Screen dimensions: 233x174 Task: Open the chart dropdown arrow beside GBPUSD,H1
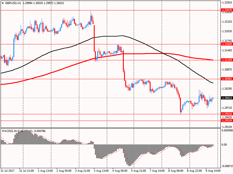3,3
